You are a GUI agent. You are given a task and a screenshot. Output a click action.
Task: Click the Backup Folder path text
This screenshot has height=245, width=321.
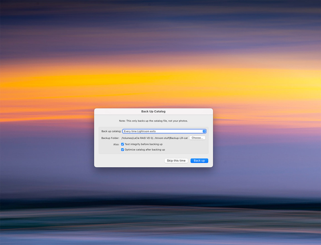(155, 138)
